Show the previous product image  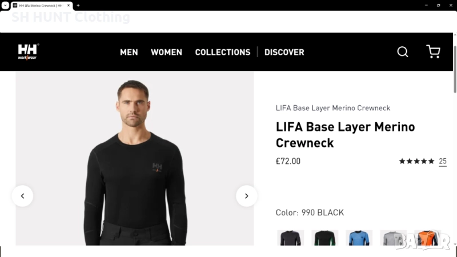(22, 196)
